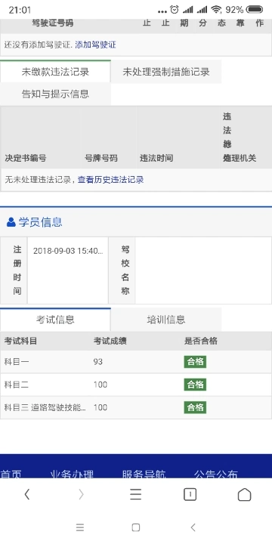Tap the alarm clock status icon
The width and height of the screenshot is (272, 544).
pyautogui.click(x=175, y=10)
